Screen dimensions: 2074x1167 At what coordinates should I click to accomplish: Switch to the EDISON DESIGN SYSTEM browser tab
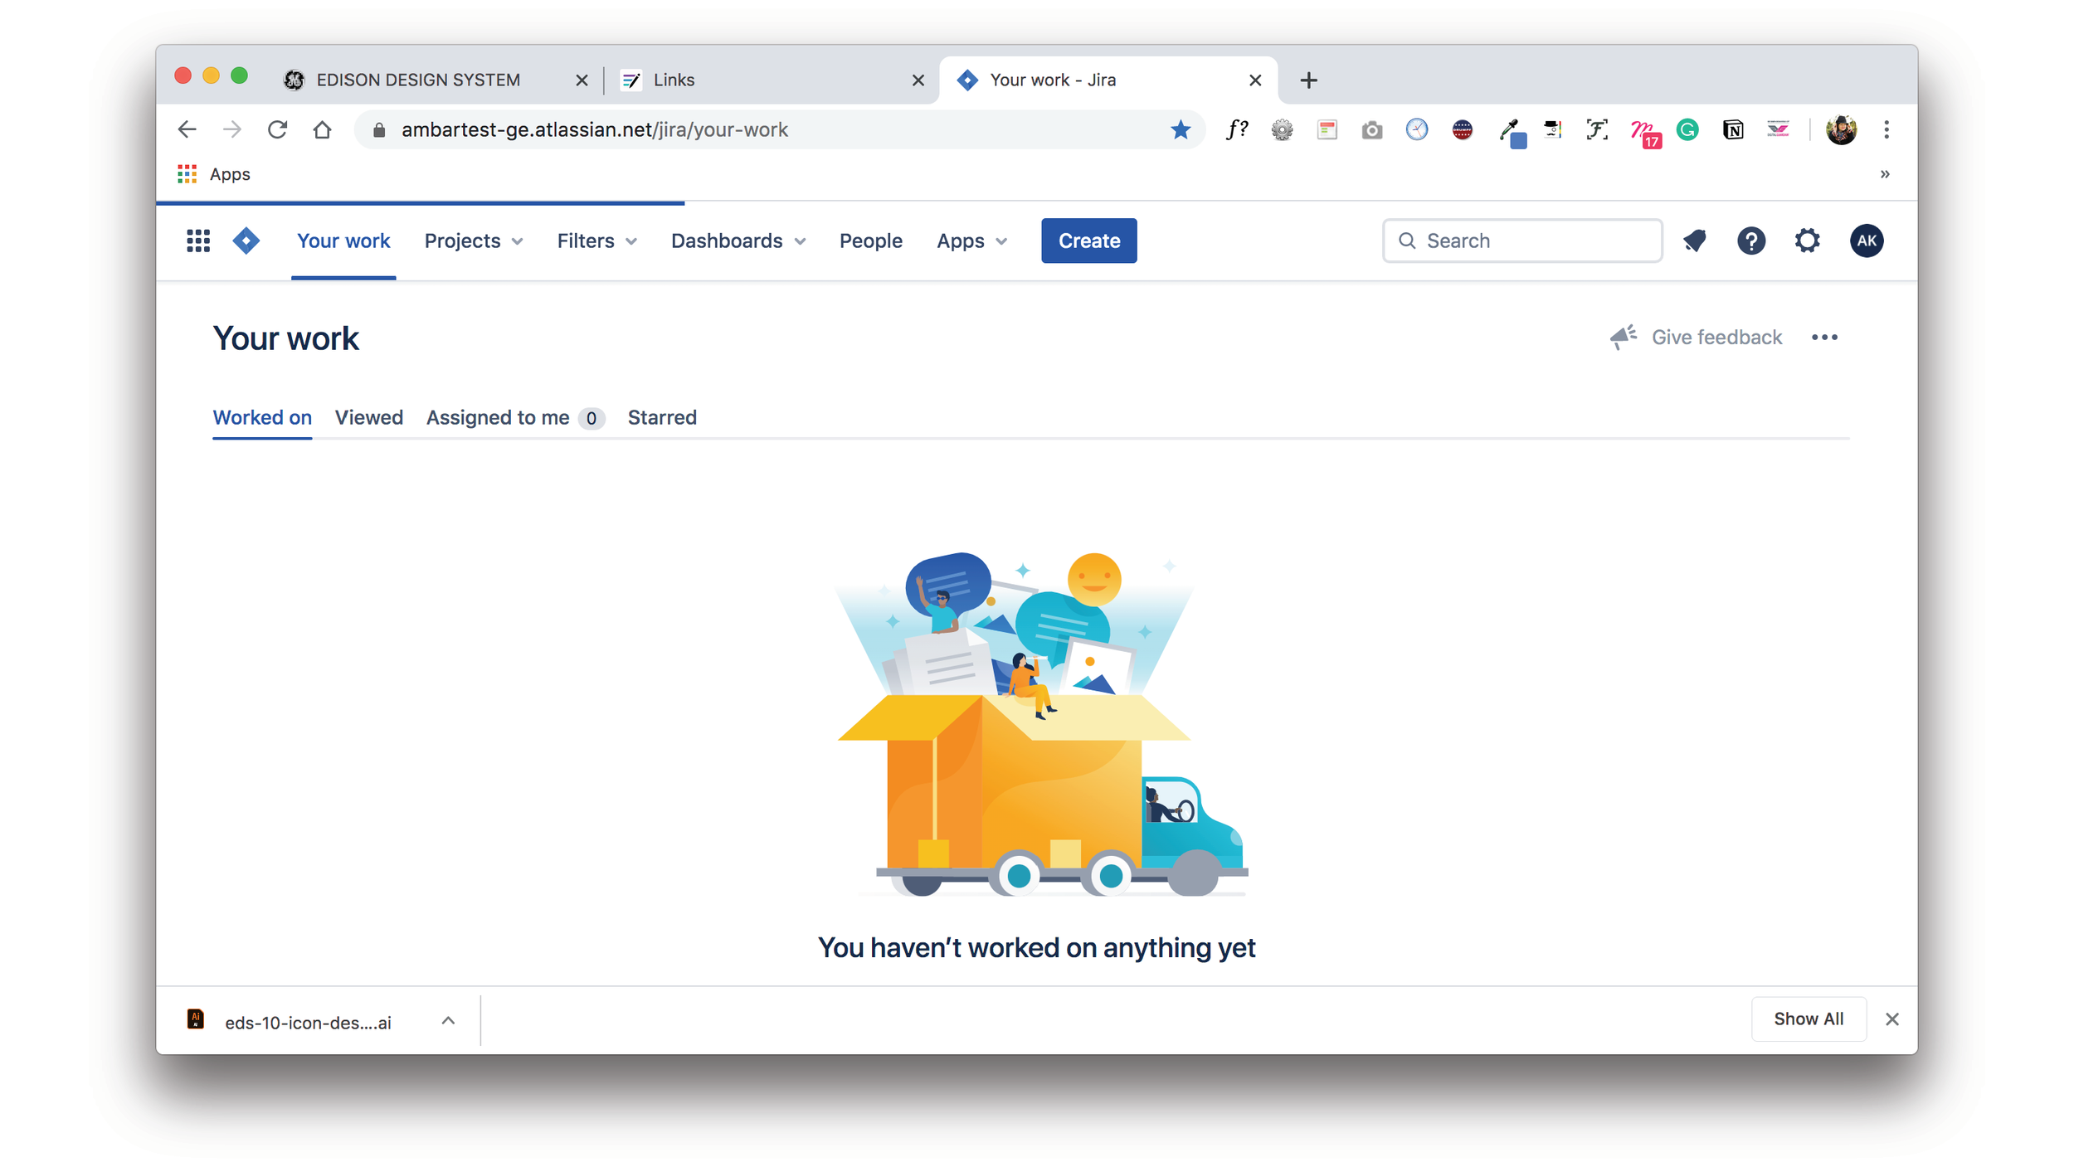(435, 80)
